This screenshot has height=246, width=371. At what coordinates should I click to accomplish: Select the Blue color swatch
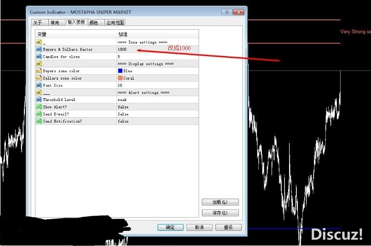[120, 71]
